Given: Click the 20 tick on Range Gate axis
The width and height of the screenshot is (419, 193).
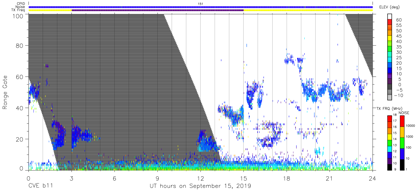Looking at the screenshot, I should point(20,139).
